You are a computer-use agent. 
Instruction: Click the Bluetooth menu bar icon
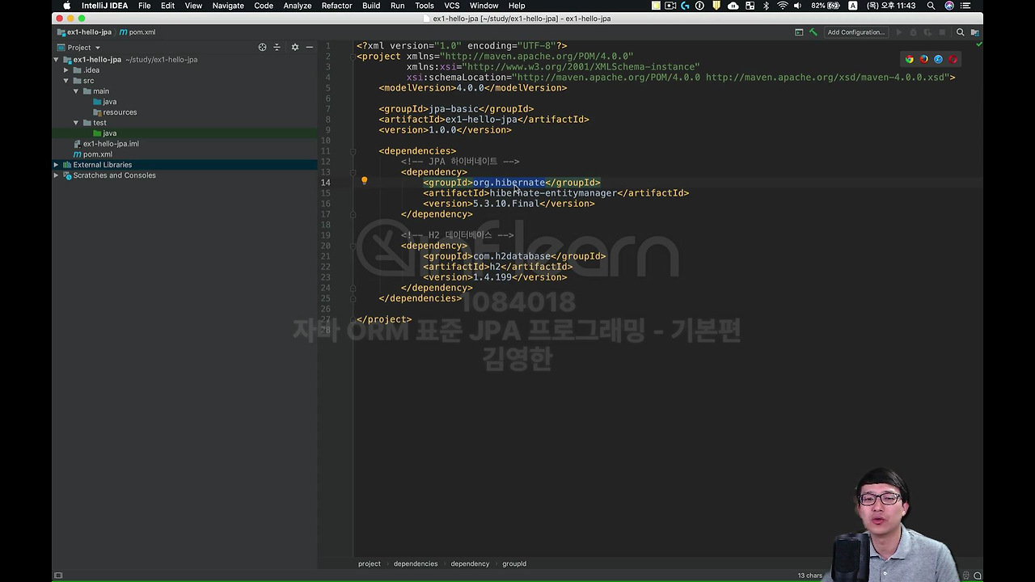(x=766, y=6)
